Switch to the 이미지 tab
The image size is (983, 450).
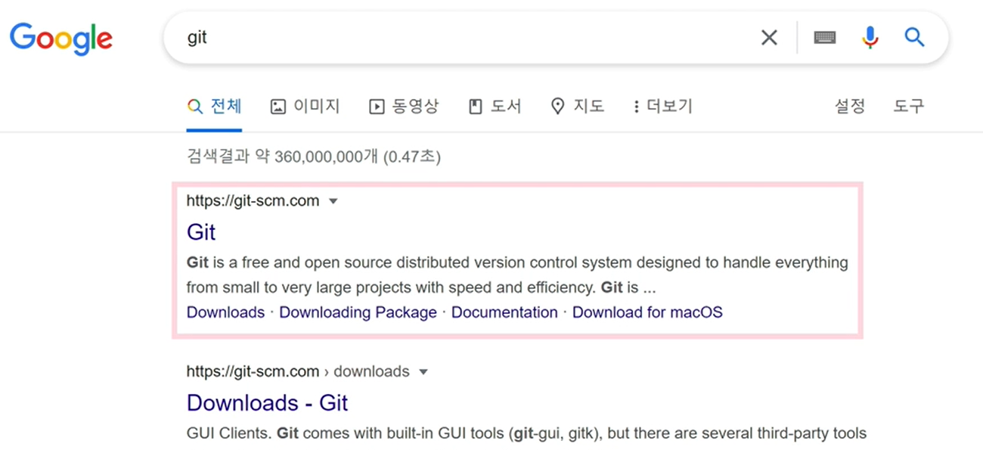pyautogui.click(x=305, y=106)
